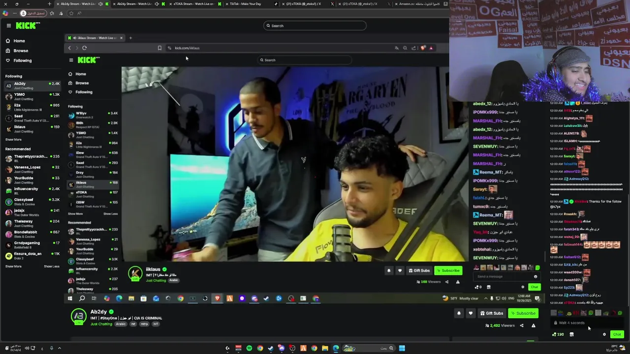630x354 pixels.
Task: Open Ab2dy chat settings gear
Action: pyautogui.click(x=604, y=334)
